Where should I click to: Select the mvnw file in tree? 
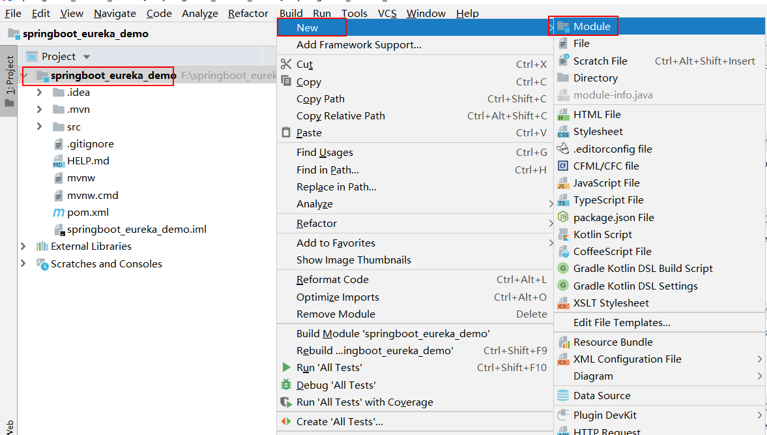(81, 178)
